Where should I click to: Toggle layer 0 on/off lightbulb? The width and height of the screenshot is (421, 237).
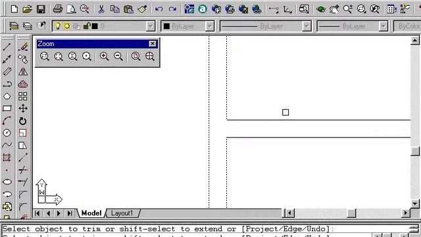(x=58, y=26)
